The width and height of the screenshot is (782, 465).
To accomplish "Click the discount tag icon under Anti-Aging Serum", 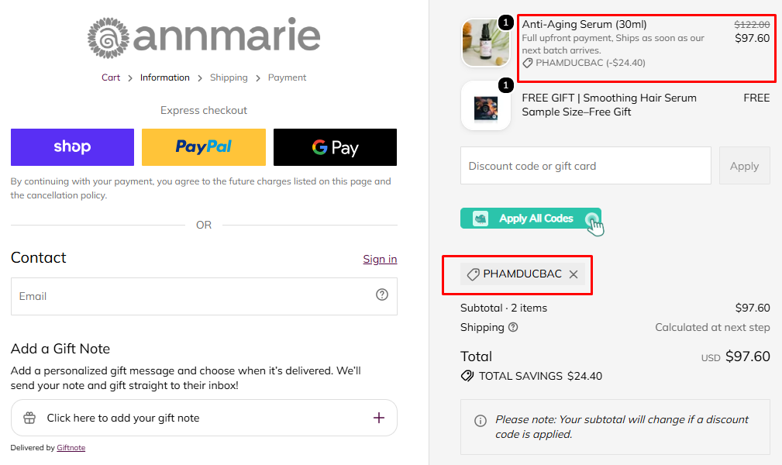I will [x=527, y=63].
